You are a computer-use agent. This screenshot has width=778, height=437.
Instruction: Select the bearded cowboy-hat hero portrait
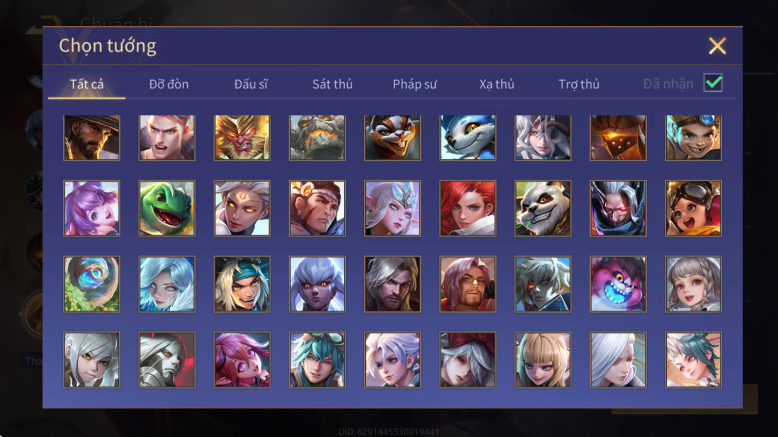coord(91,138)
